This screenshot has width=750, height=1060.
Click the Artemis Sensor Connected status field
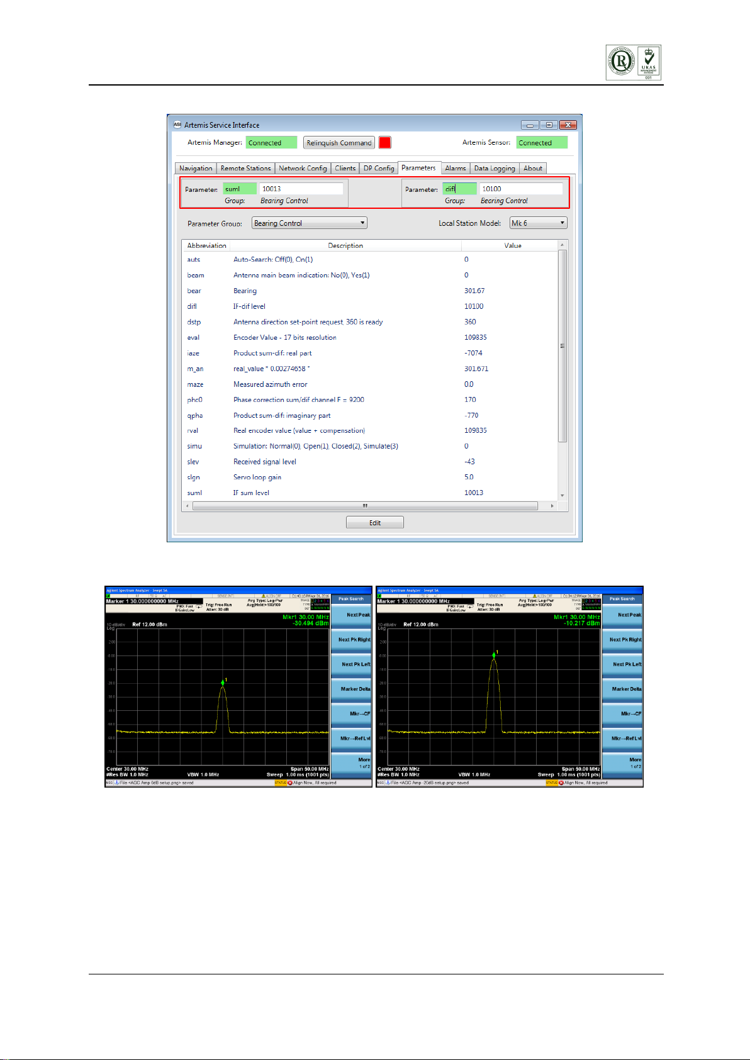click(x=542, y=143)
